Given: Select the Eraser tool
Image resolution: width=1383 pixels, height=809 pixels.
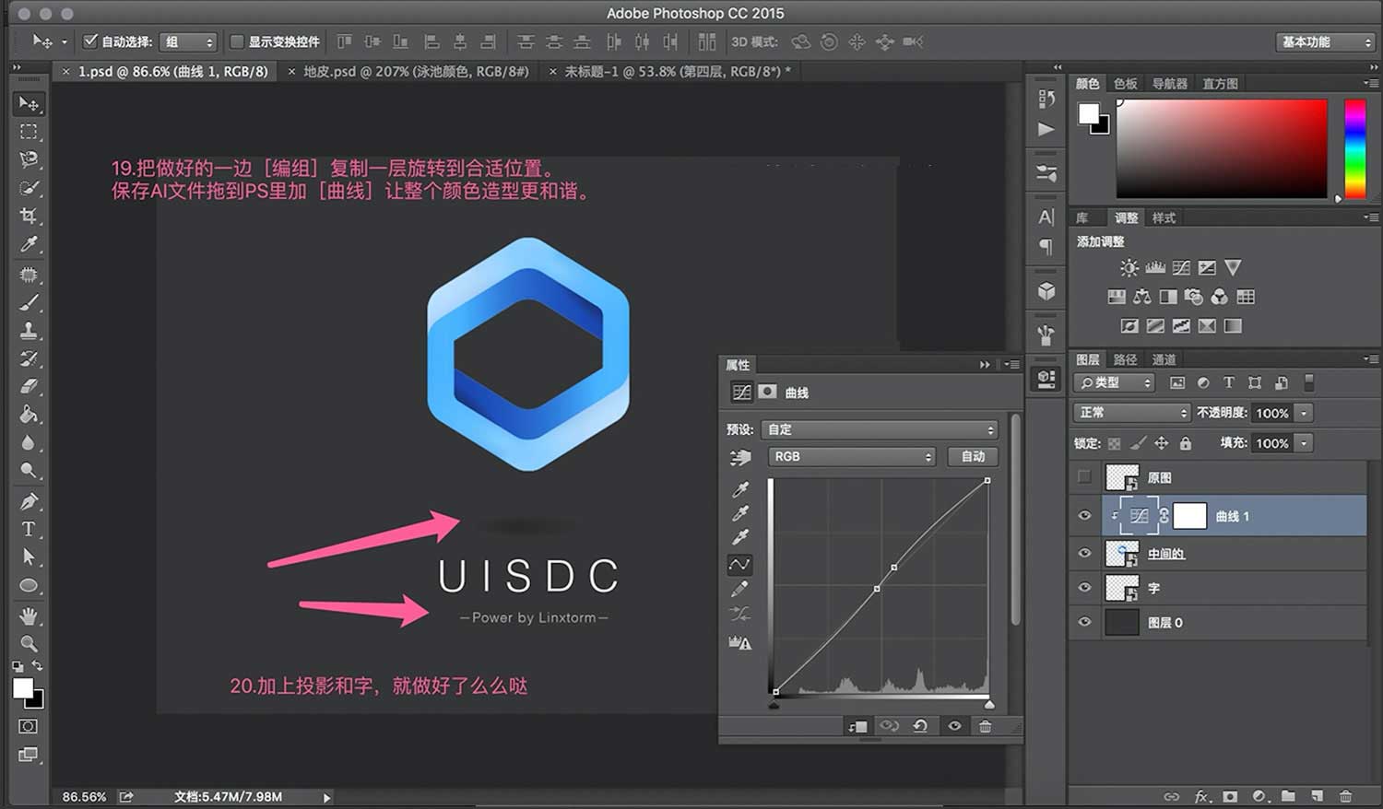Looking at the screenshot, I should pyautogui.click(x=29, y=386).
